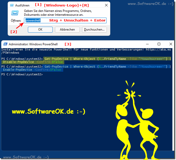The height and width of the screenshot is (160, 176).
Task: Maximize the Administrator: Windows PowerShell window
Action: pyautogui.click(x=159, y=44)
